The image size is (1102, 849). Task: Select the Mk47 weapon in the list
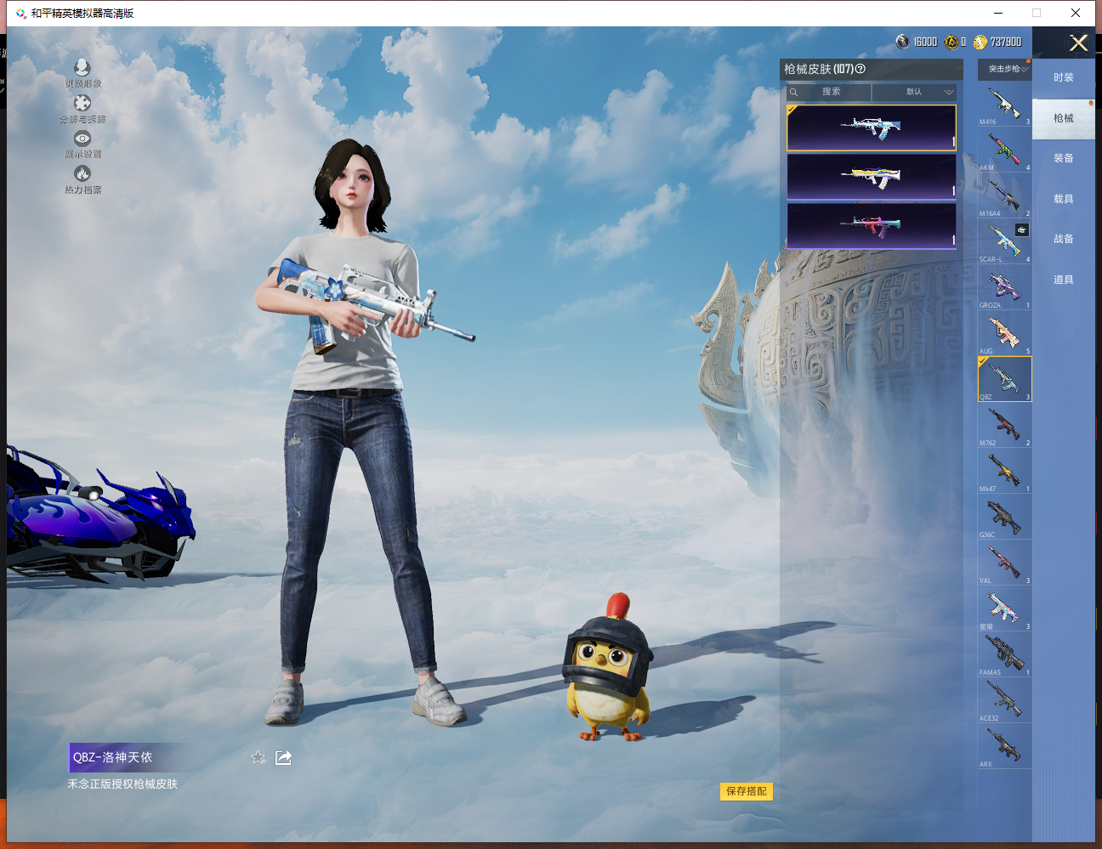click(x=1004, y=471)
